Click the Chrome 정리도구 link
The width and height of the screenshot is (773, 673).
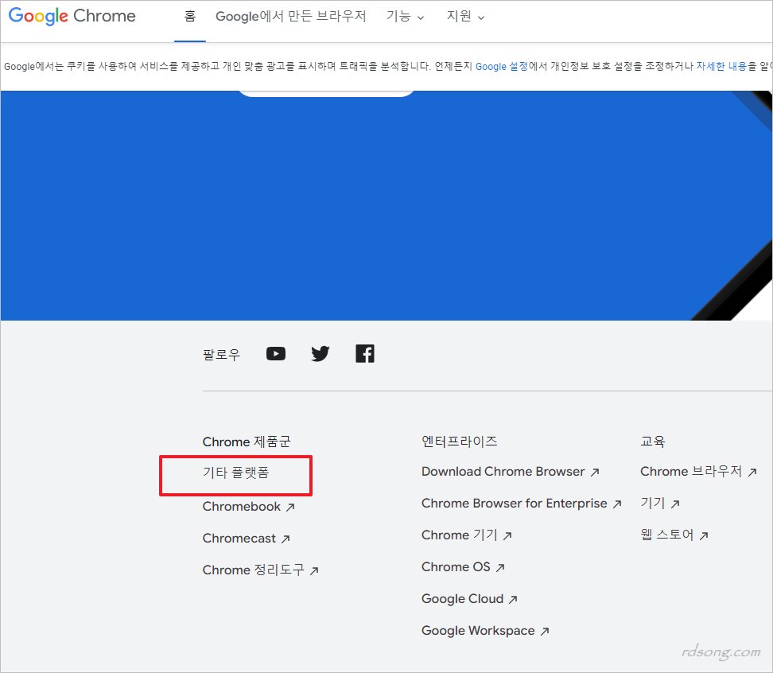click(254, 570)
